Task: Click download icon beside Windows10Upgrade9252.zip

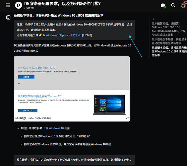Action: (44, 35)
